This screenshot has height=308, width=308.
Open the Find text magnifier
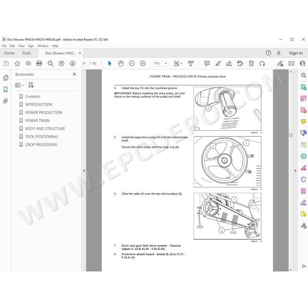click(x=51, y=63)
